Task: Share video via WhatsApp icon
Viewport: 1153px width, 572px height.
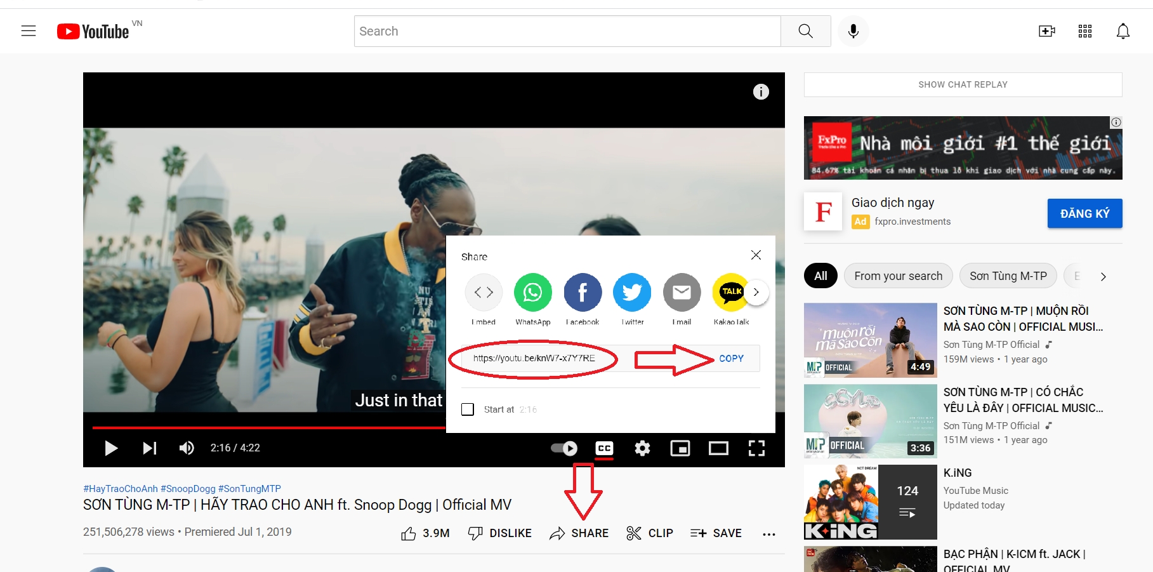Action: point(532,293)
